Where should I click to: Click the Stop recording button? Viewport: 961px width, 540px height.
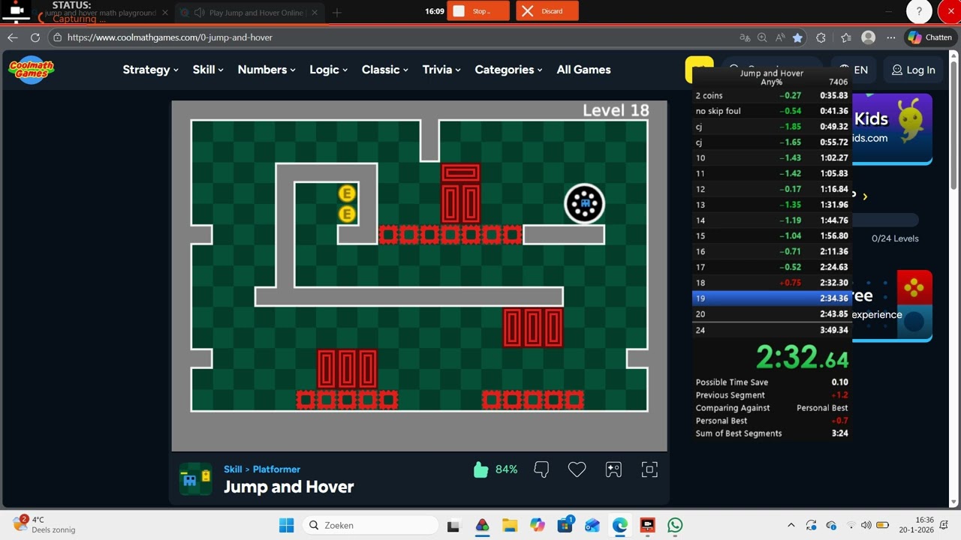(x=478, y=11)
